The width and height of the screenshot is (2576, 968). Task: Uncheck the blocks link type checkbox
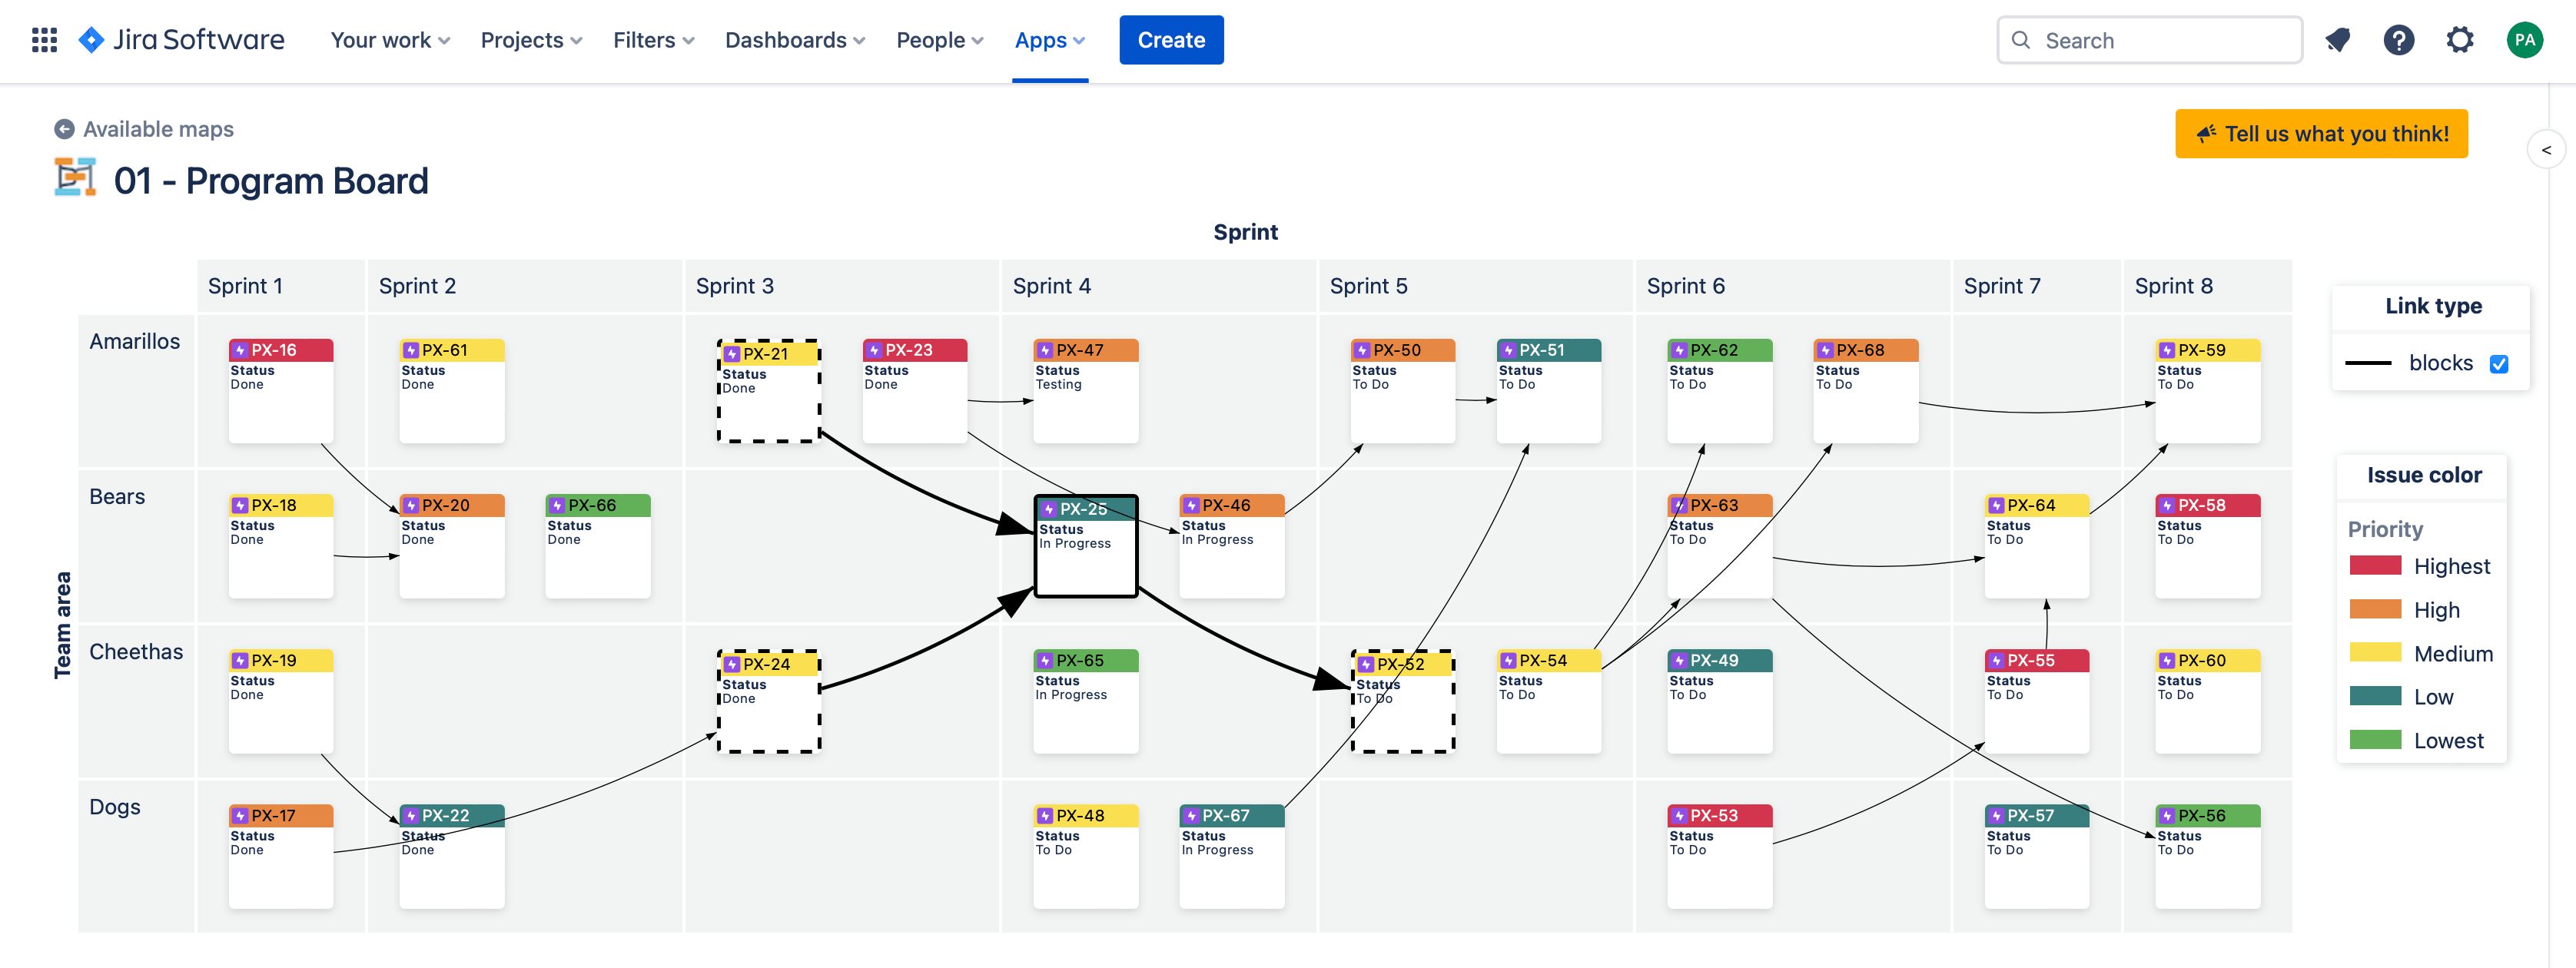click(2500, 363)
